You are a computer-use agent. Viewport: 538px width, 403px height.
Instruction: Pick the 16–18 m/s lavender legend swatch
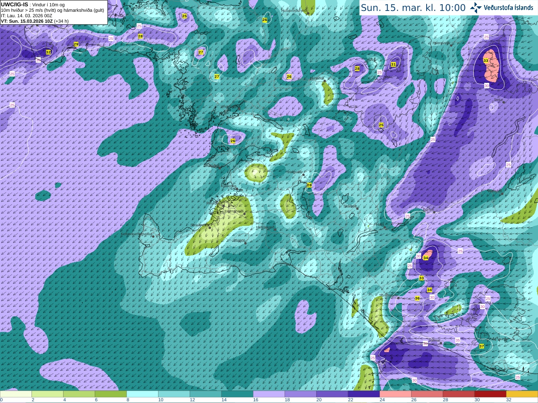click(x=269, y=394)
